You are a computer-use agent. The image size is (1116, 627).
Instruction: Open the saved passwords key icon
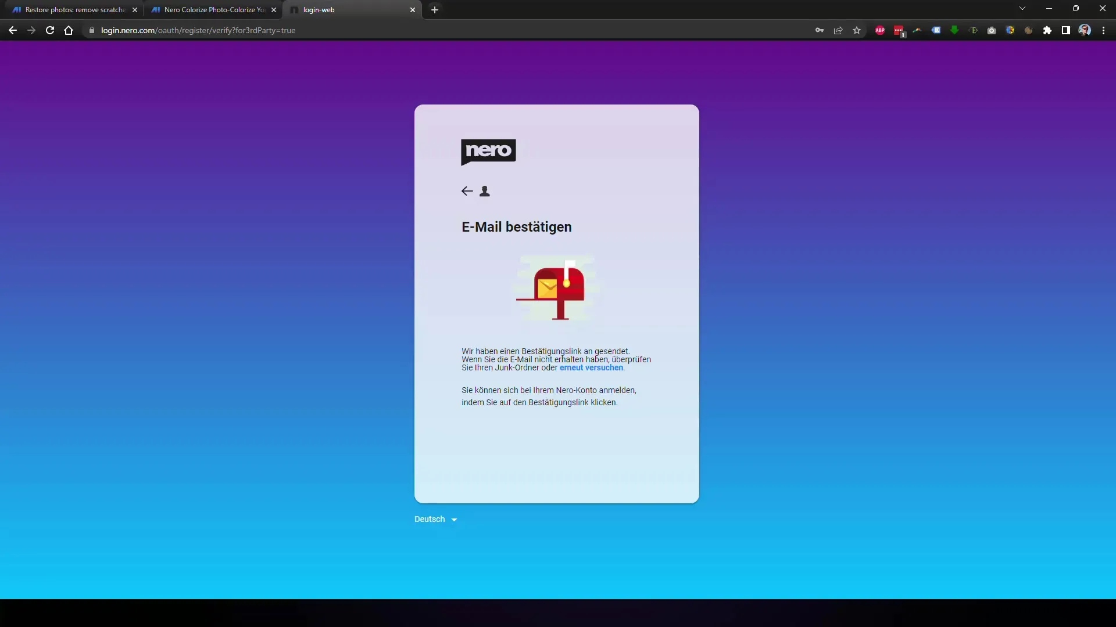click(x=820, y=30)
